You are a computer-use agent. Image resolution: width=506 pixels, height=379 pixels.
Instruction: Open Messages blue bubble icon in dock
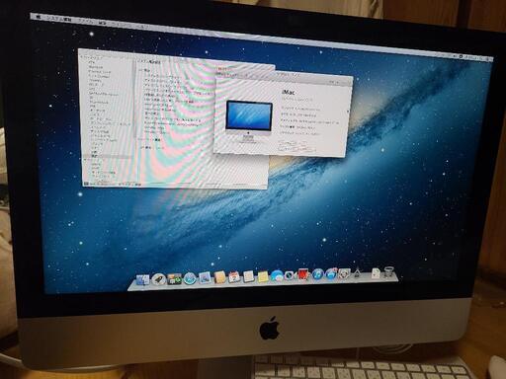[277, 276]
